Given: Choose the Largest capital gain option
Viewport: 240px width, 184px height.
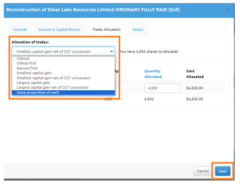Looking at the screenshot, I should pyautogui.click(x=33, y=83).
